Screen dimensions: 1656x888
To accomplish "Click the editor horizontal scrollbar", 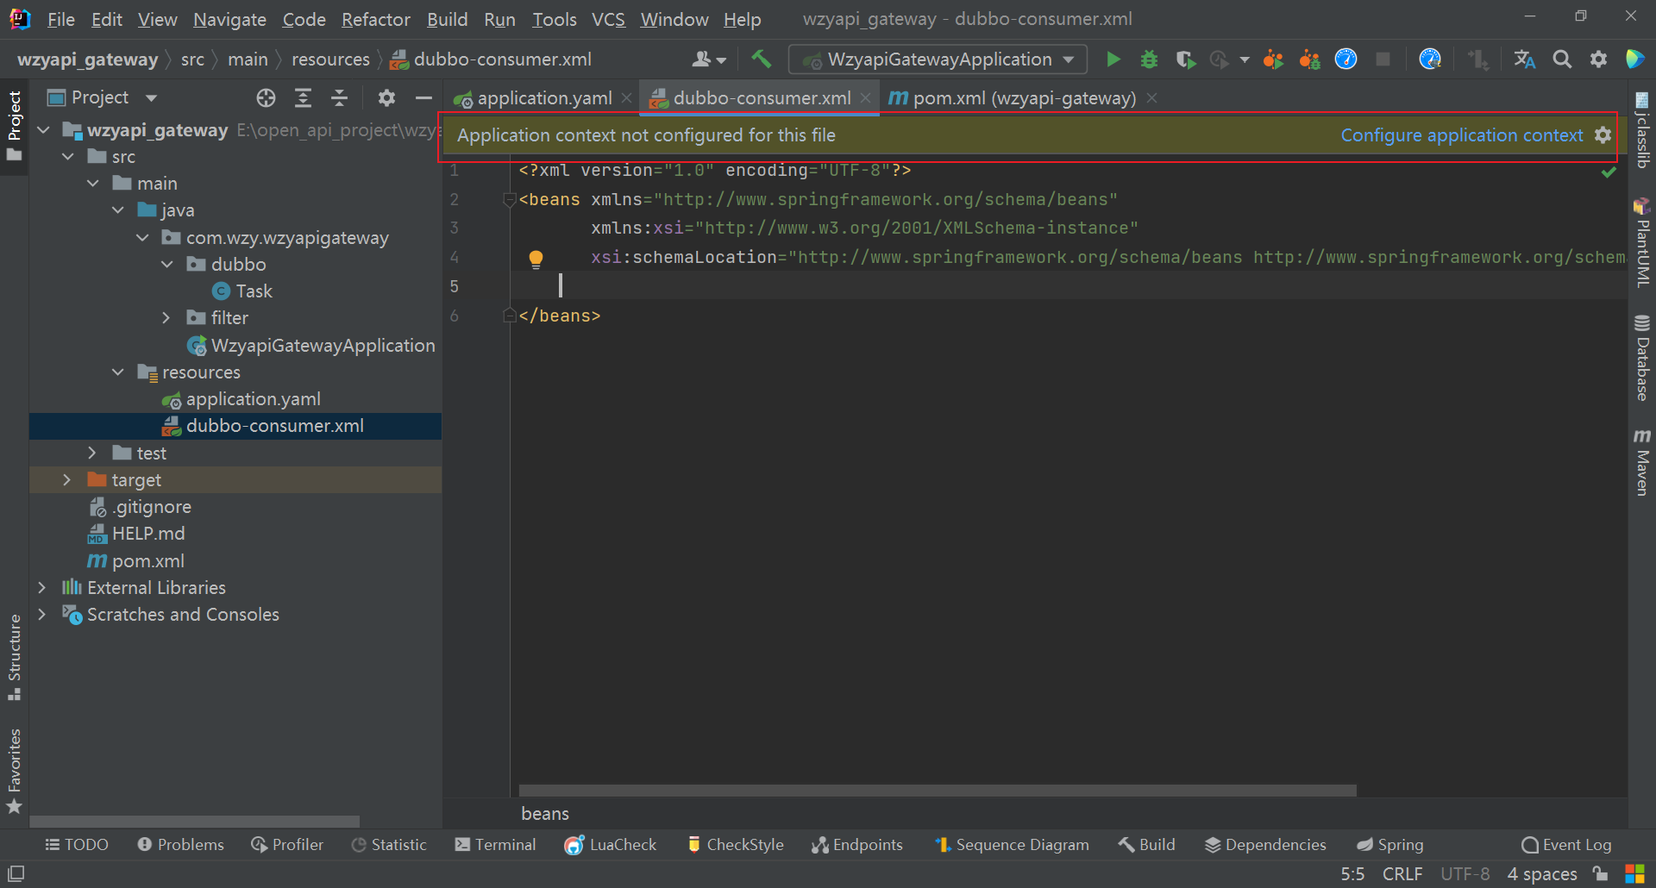I will pyautogui.click(x=937, y=791).
